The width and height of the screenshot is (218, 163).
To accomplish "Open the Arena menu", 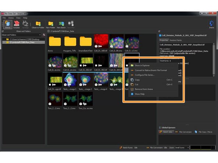I will (11, 18).
